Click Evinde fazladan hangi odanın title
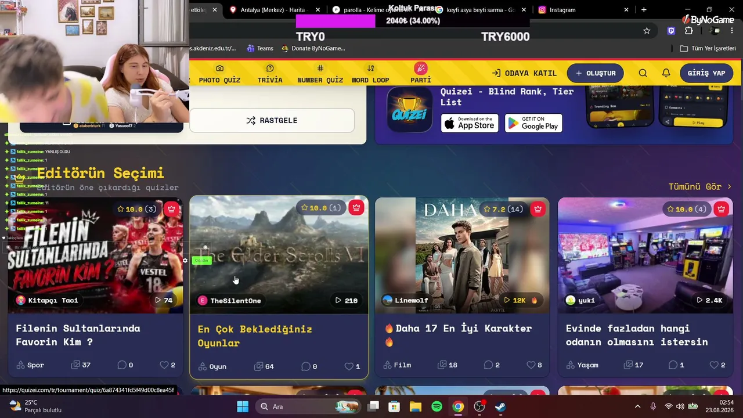The height and width of the screenshot is (418, 743). 637,335
